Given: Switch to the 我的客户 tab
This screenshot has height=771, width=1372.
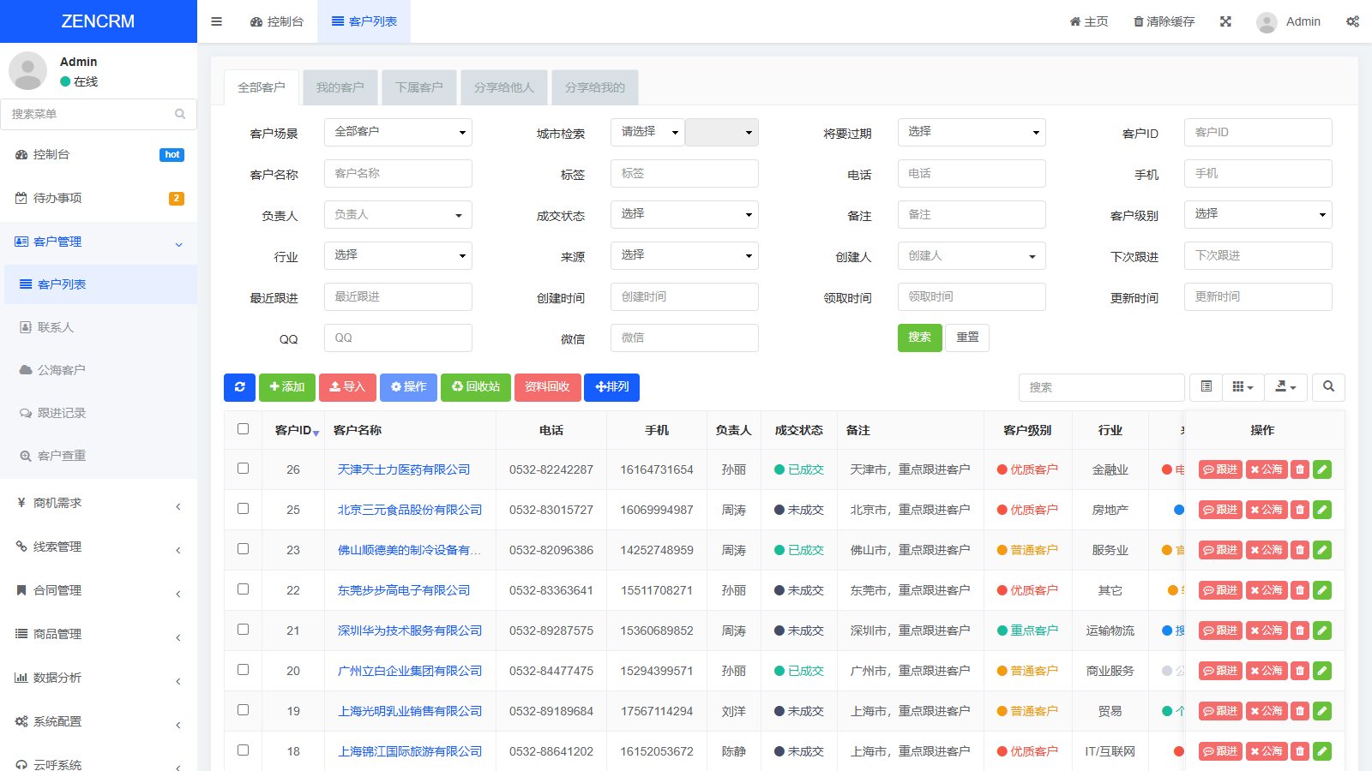Looking at the screenshot, I should [x=340, y=87].
